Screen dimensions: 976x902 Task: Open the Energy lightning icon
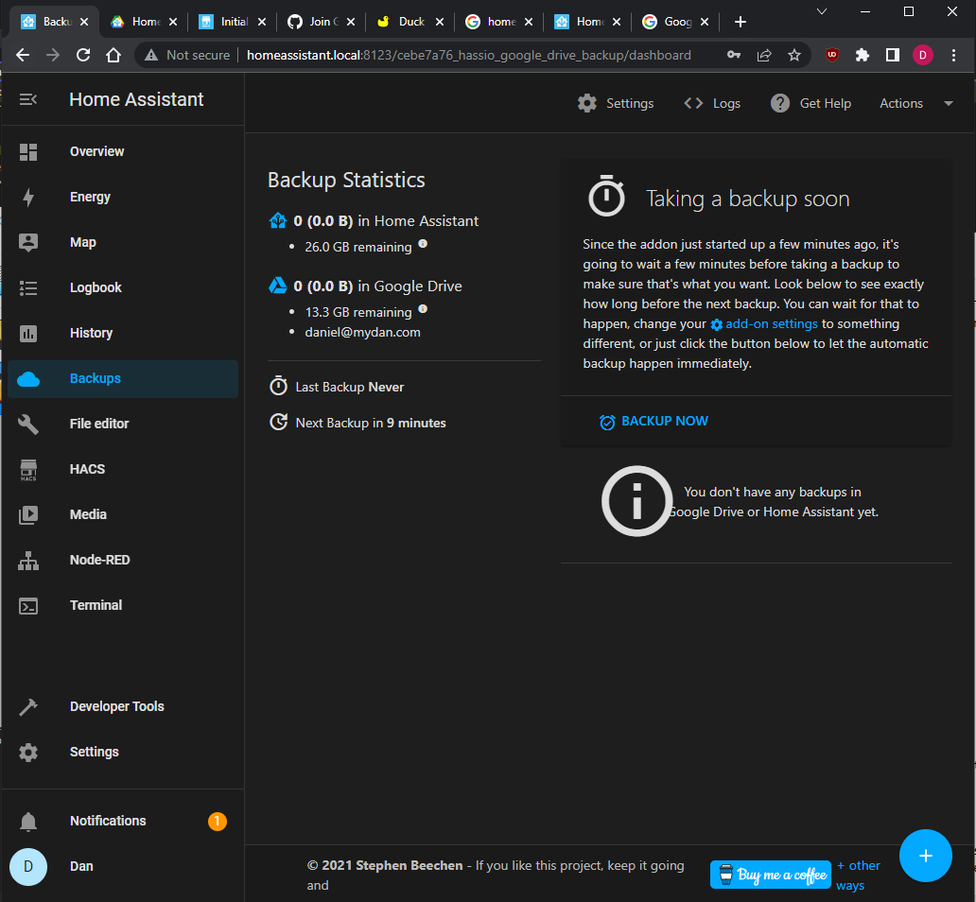coord(28,198)
